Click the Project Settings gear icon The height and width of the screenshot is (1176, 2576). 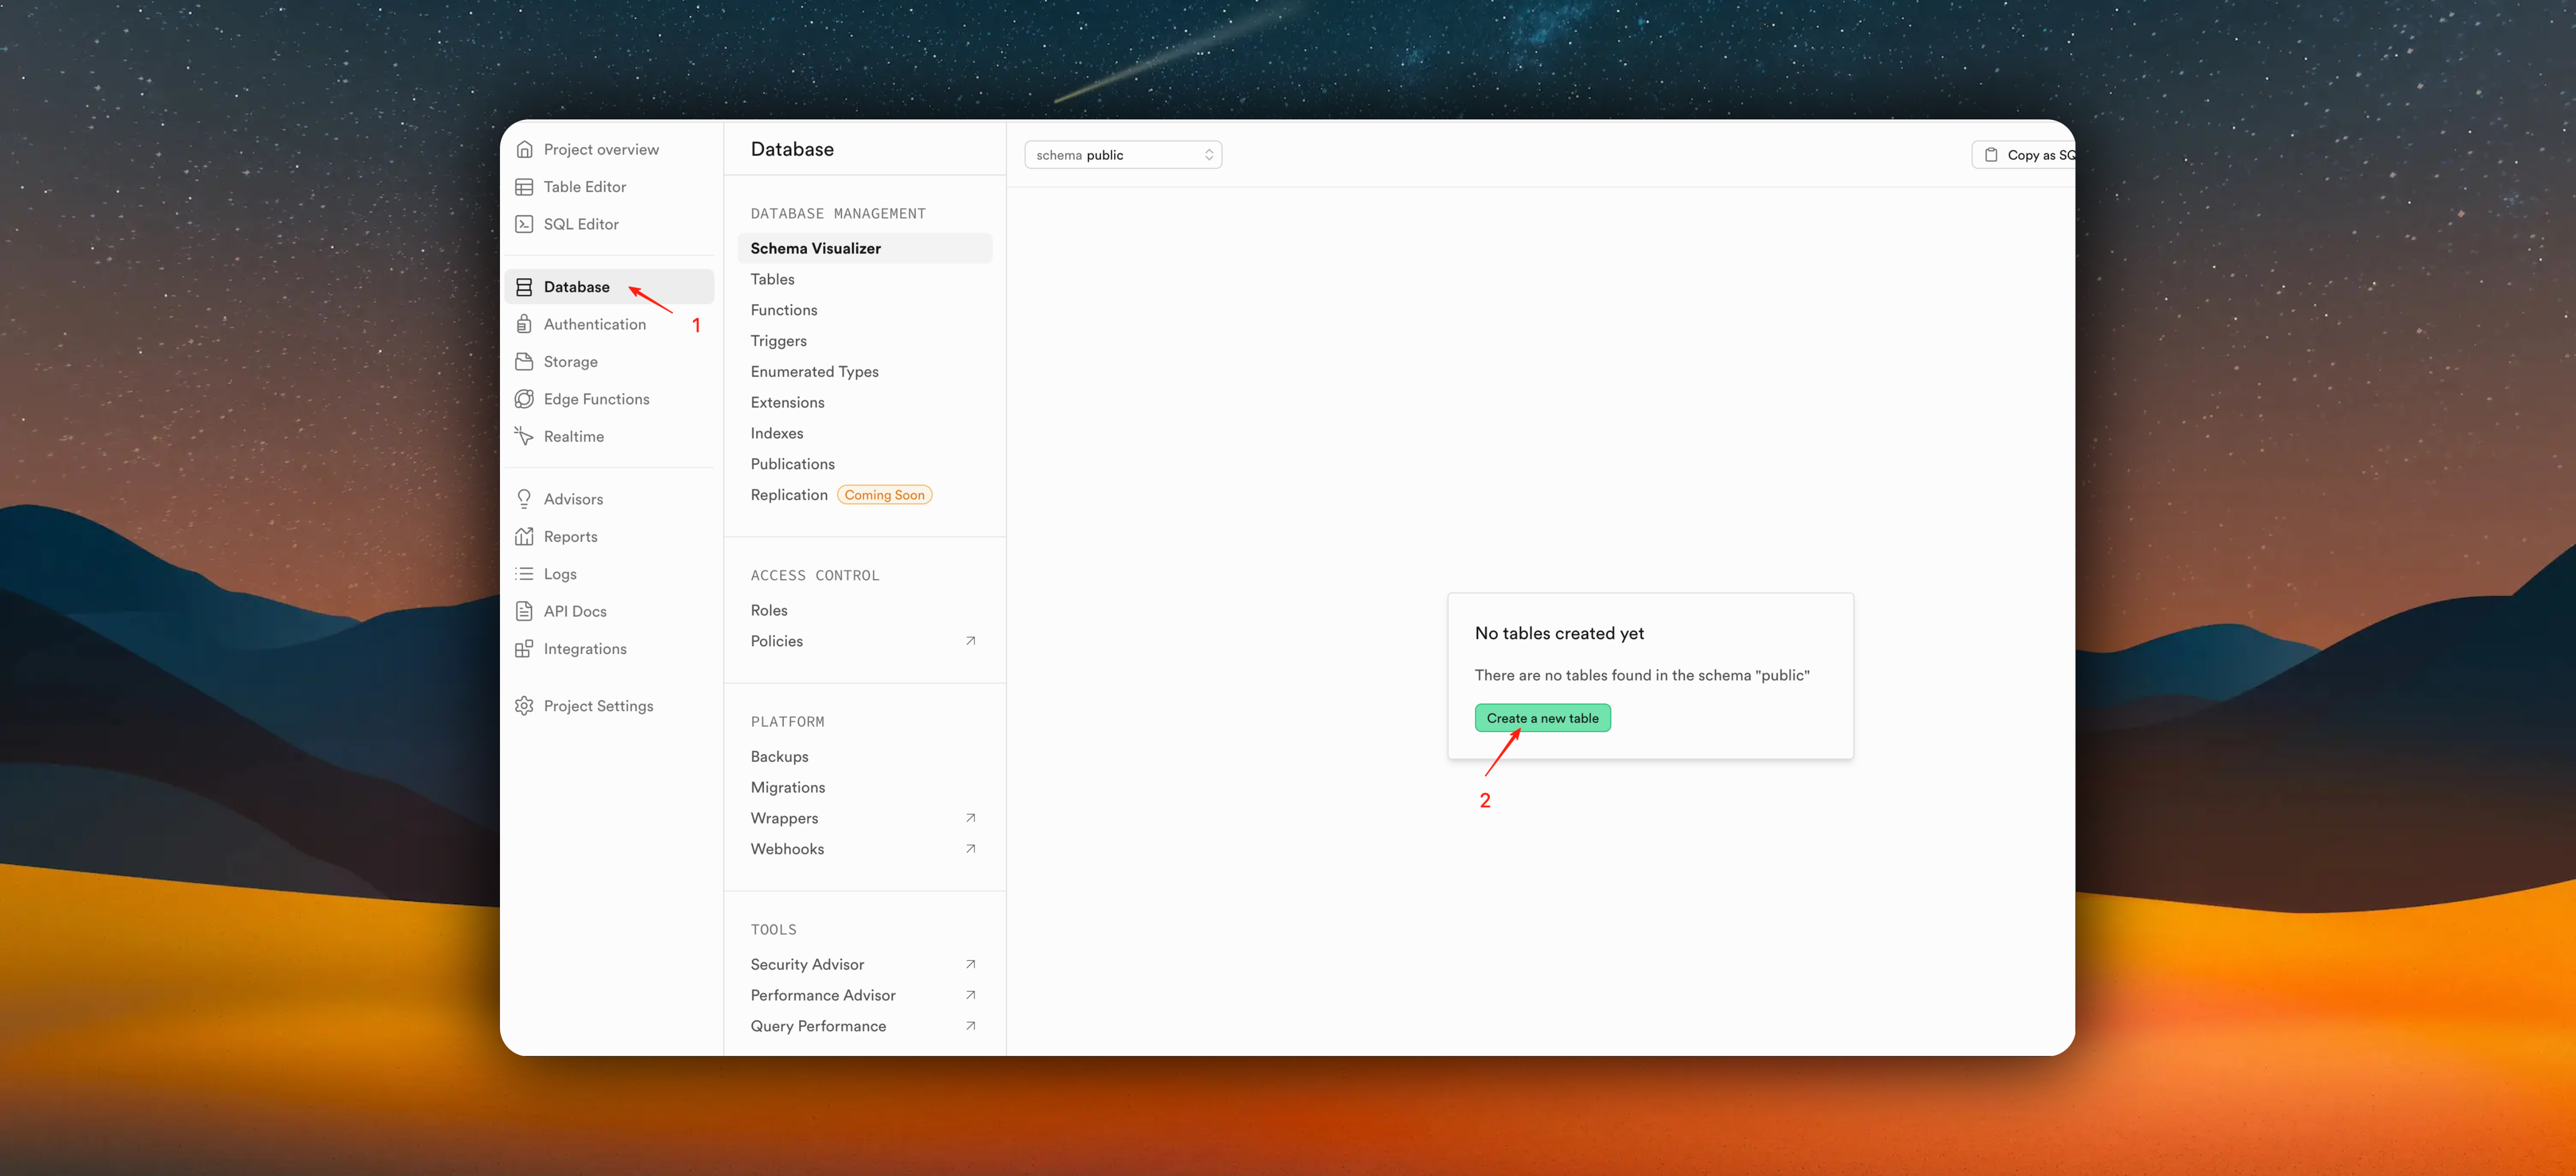(524, 706)
